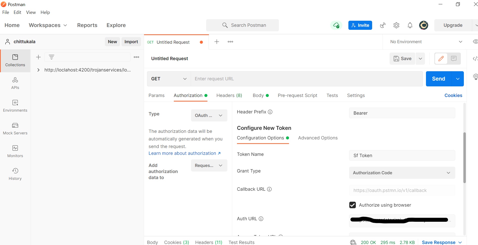Image resolution: width=478 pixels, height=245 pixels.
Task: Open the Monitors sidebar panel
Action: (15, 152)
